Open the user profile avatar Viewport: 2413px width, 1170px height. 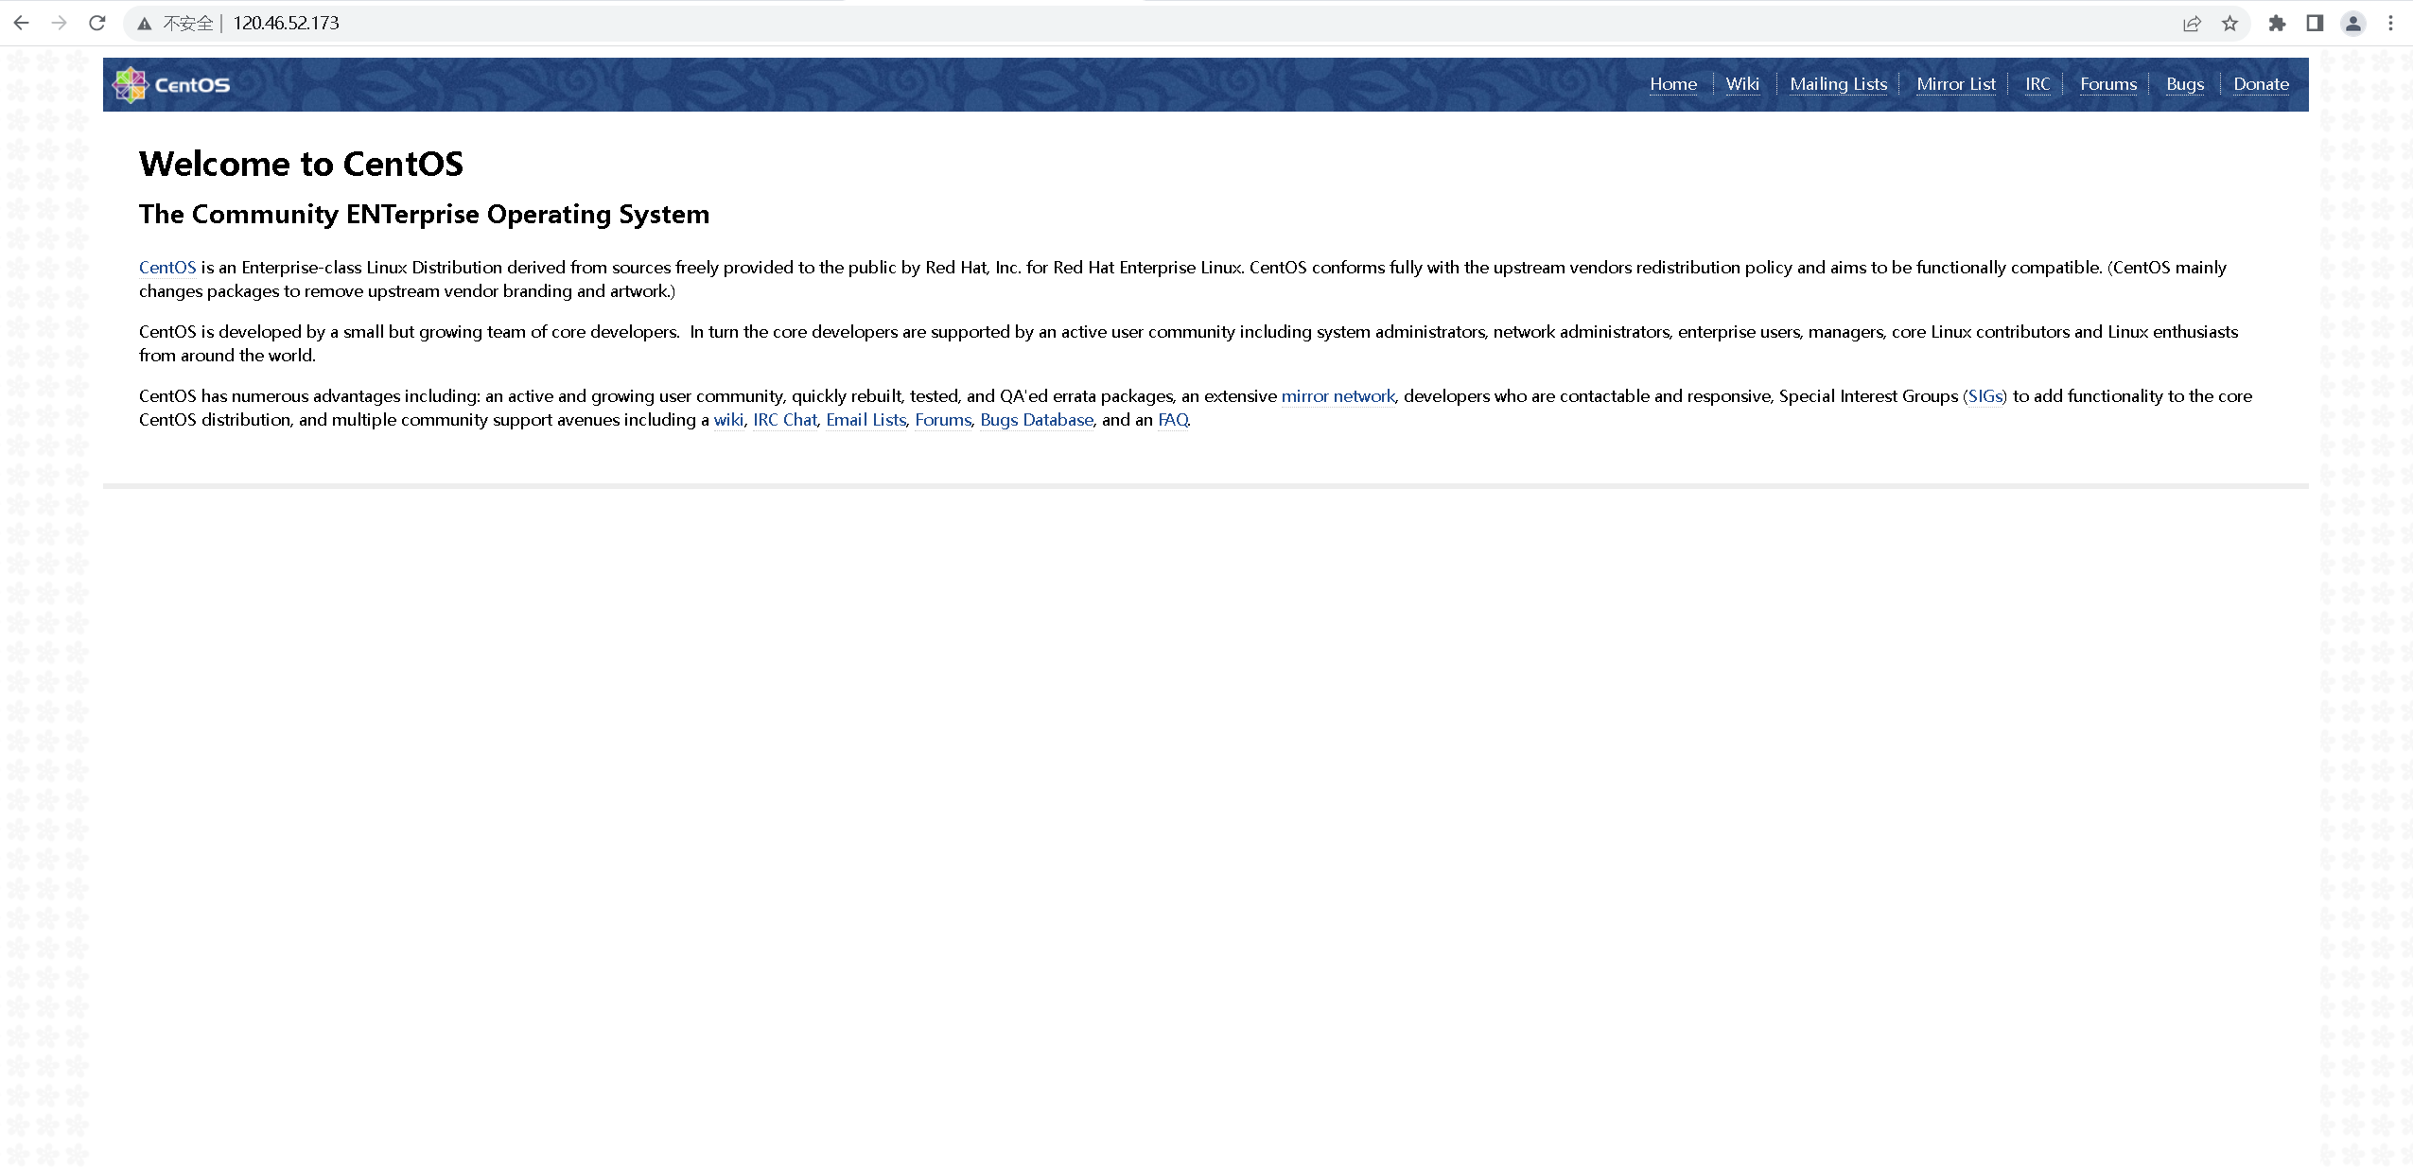tap(2352, 24)
